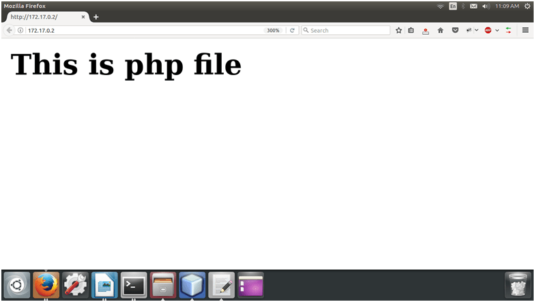Screen dimensions: 535x302
Task: Open the Trash in the dock
Action: [x=518, y=285]
